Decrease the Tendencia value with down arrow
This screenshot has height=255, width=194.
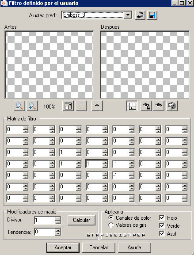click(58, 234)
